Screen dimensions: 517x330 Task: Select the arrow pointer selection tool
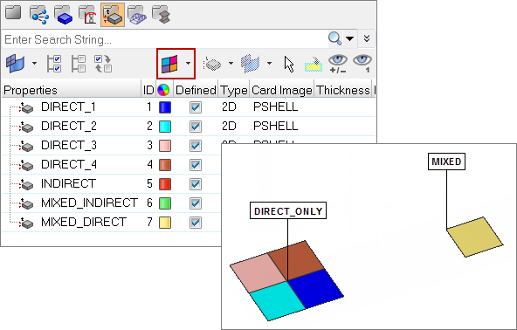click(x=289, y=64)
